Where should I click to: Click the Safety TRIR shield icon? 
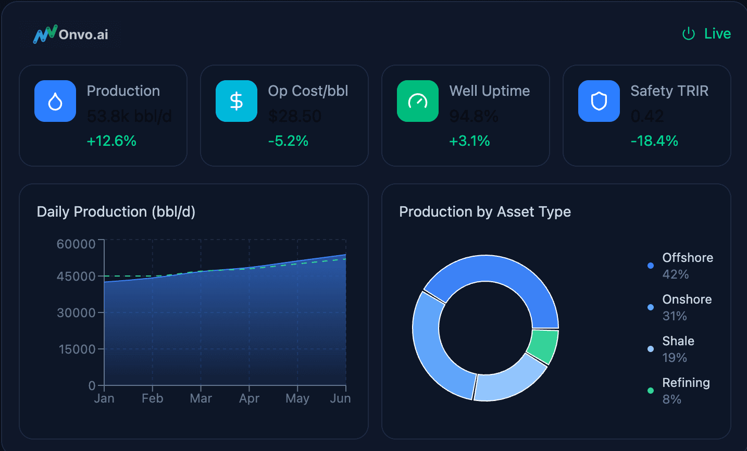pos(599,101)
